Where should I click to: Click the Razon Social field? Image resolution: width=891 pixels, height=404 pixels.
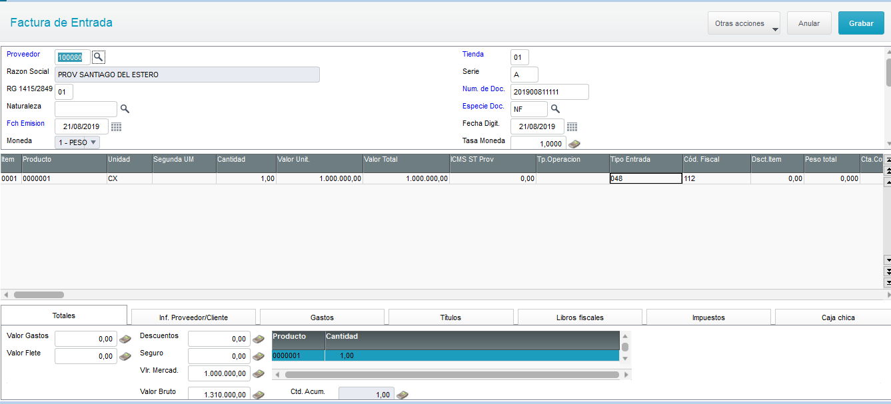point(187,75)
